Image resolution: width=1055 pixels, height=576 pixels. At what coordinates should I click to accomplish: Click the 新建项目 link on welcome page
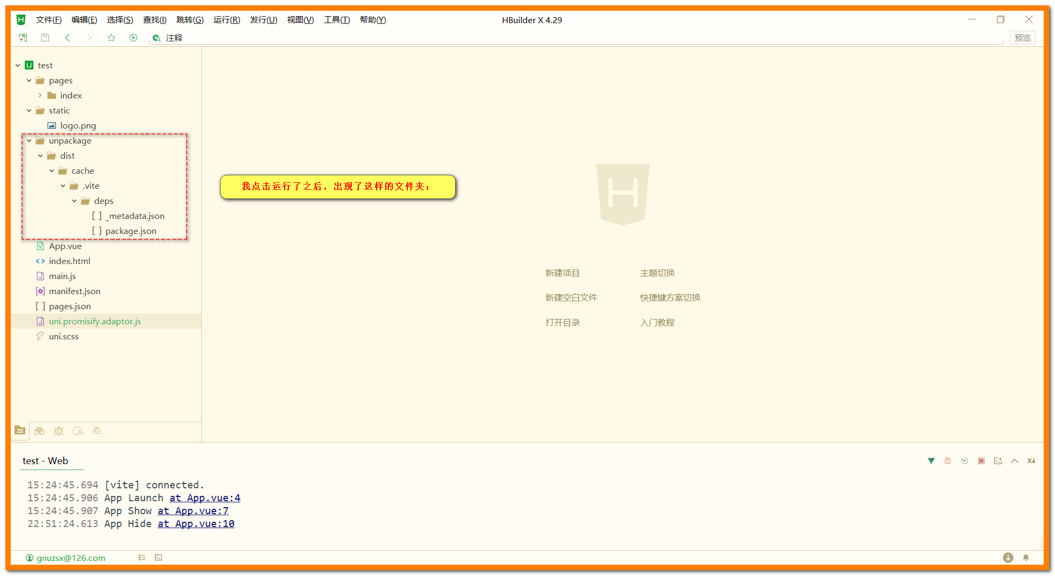pos(562,273)
